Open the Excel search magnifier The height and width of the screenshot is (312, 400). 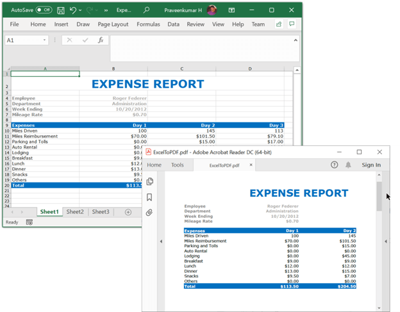click(147, 10)
